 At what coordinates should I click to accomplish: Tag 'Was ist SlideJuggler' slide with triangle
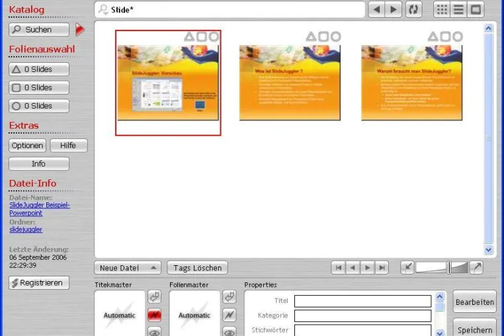pos(311,36)
